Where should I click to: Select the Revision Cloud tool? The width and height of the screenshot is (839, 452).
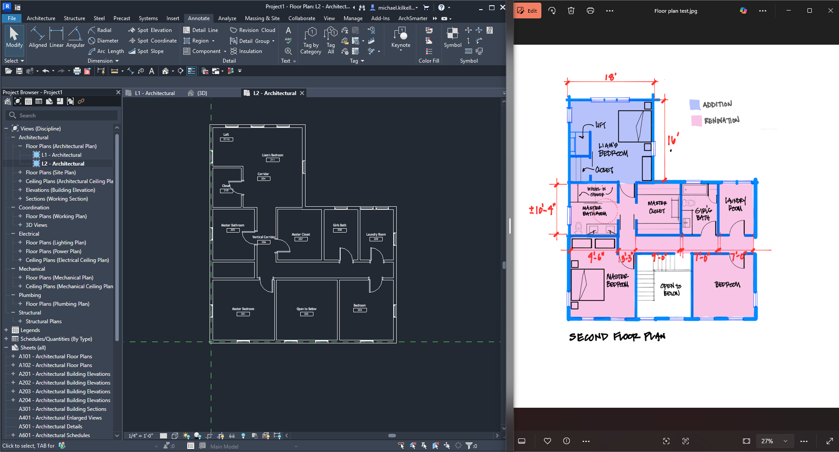click(x=252, y=30)
